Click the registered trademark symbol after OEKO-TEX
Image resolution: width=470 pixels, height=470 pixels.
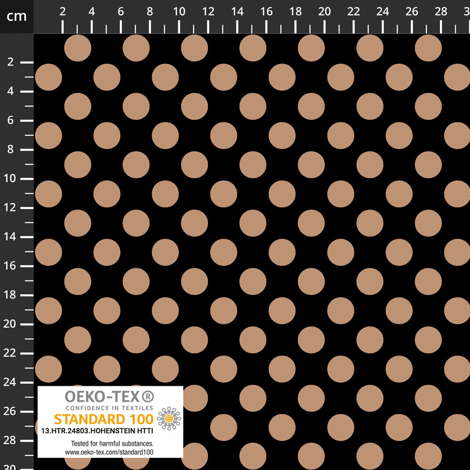[x=148, y=397]
